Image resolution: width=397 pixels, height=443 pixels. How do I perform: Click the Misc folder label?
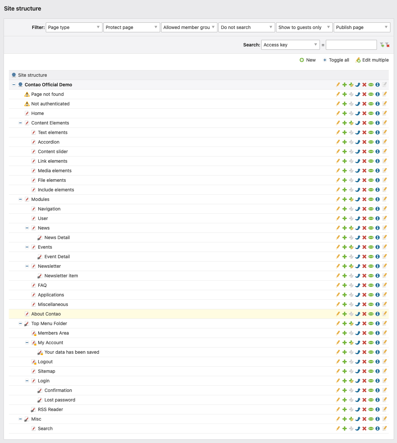(36, 419)
